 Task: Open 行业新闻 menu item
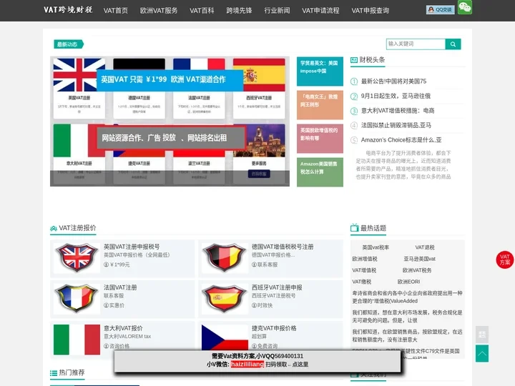[277, 11]
